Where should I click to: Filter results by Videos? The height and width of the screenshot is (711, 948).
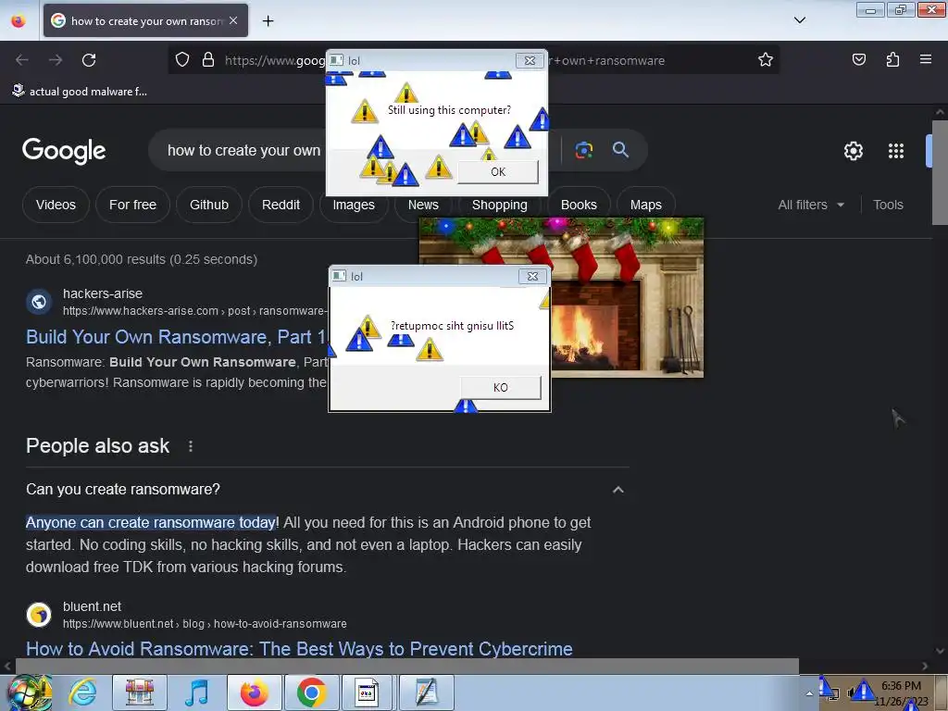(56, 205)
